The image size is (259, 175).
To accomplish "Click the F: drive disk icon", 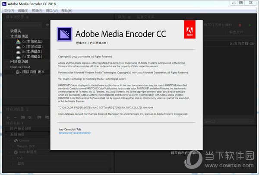I will (x=18, y=57).
